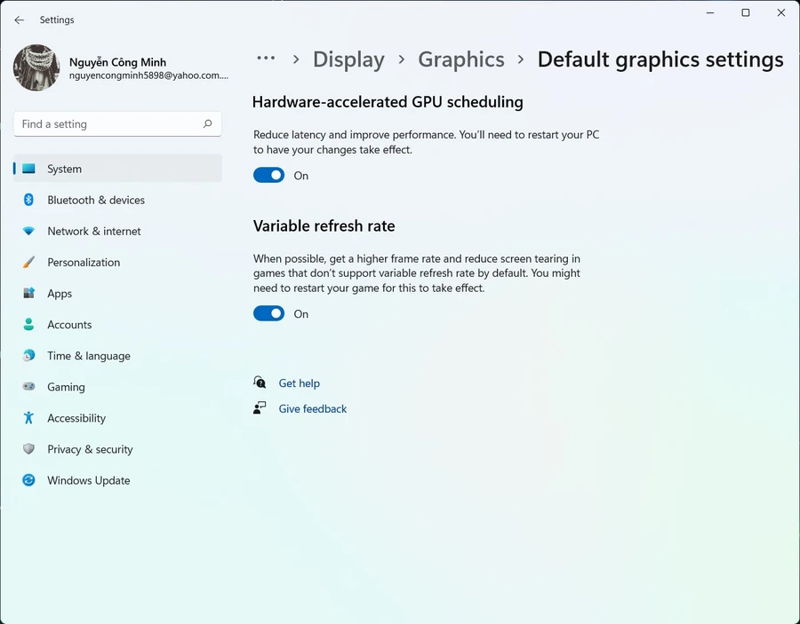Open the Get help link
The width and height of the screenshot is (800, 624).
pos(299,383)
